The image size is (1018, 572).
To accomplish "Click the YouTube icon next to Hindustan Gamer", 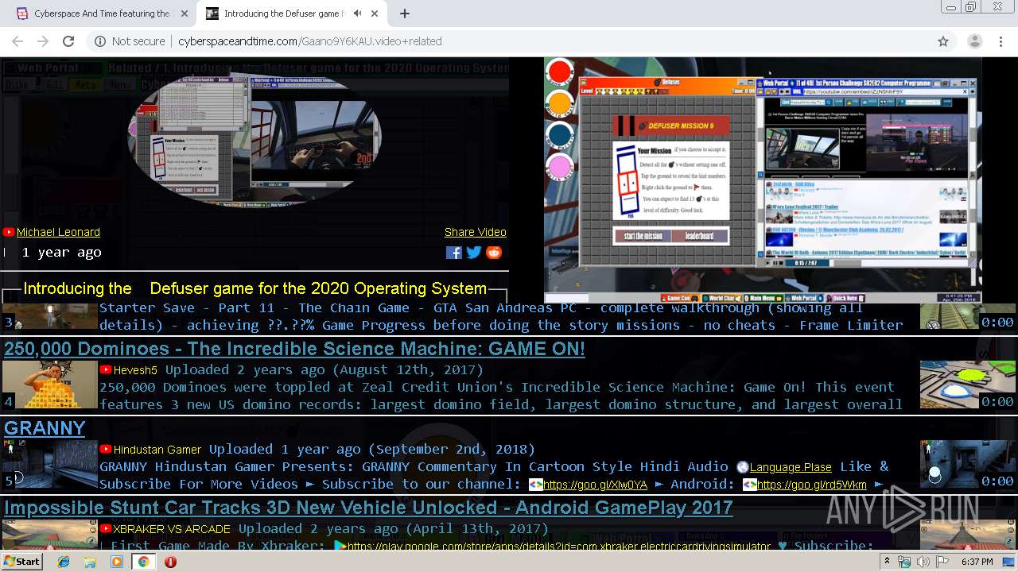I will pos(106,449).
